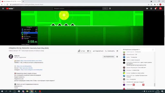
Task: Toggle the channel notification bell beside subscribed button
Action: [x=117, y=57]
